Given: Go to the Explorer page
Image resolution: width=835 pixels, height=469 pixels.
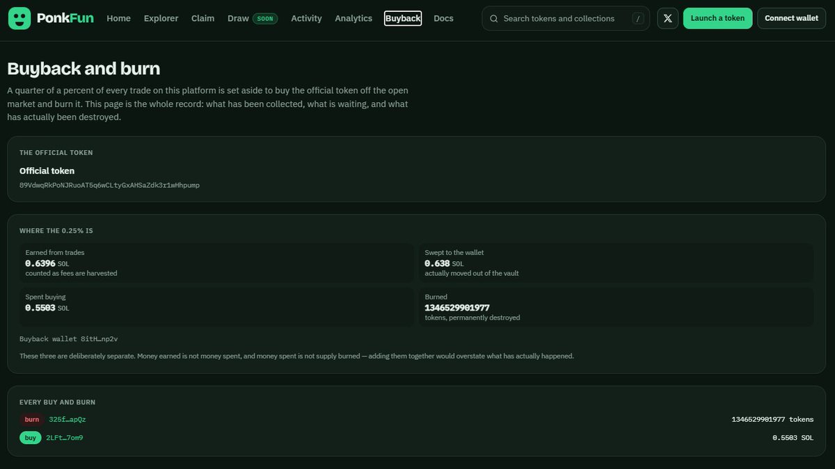Looking at the screenshot, I should (161, 19).
